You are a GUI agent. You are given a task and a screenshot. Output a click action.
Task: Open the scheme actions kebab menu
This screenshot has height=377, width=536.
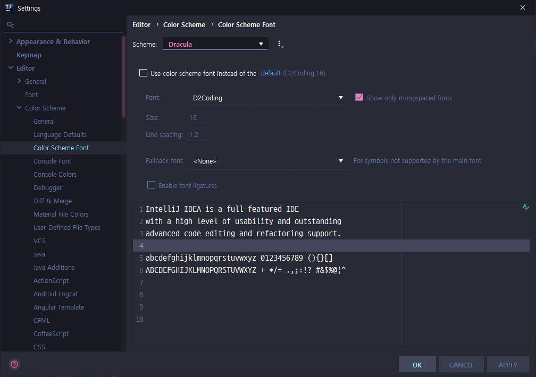pyautogui.click(x=280, y=44)
